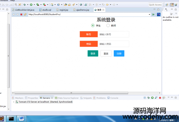Open the External Tools dropdown arrow

(47, 5)
